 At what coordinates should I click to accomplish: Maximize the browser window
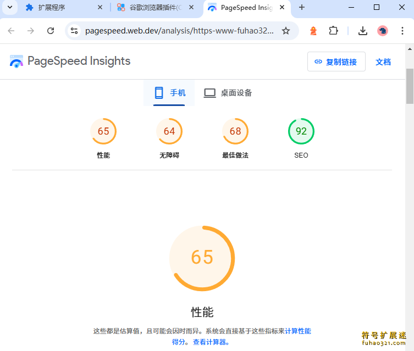pos(377,7)
